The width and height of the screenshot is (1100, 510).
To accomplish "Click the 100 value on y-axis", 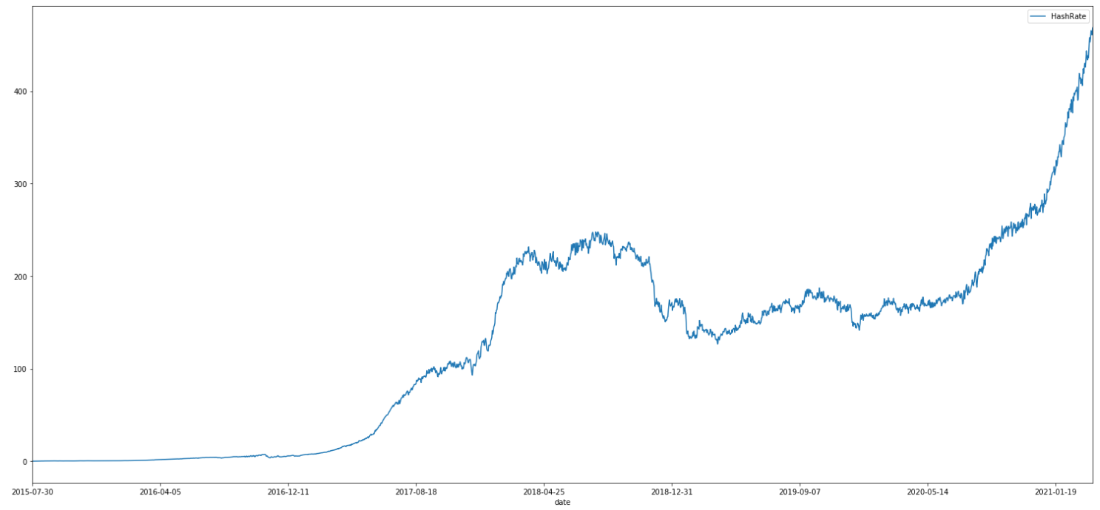I will coord(19,370).
